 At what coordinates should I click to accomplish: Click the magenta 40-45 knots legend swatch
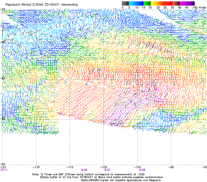pos(184,3)
